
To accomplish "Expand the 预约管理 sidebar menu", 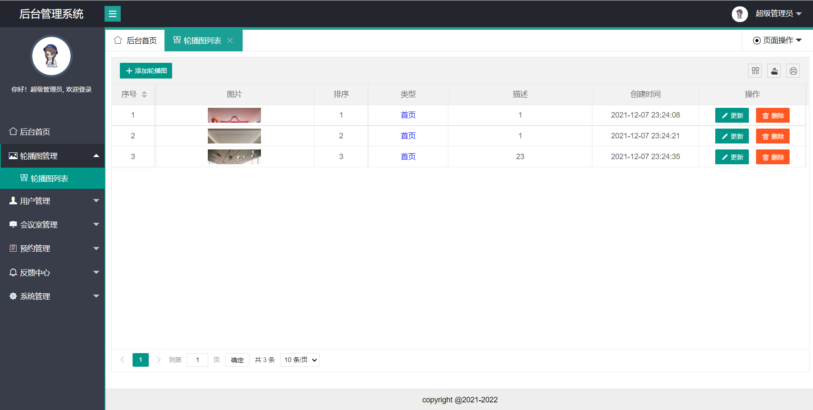I will 52,248.
